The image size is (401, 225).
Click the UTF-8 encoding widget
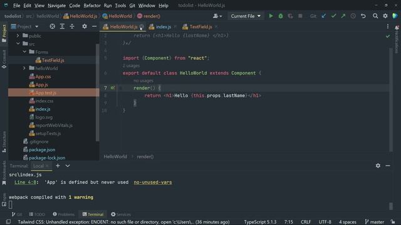325,222
